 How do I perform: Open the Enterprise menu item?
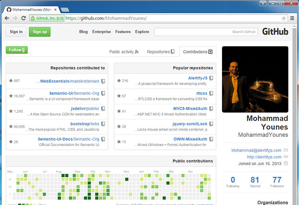click(x=102, y=32)
